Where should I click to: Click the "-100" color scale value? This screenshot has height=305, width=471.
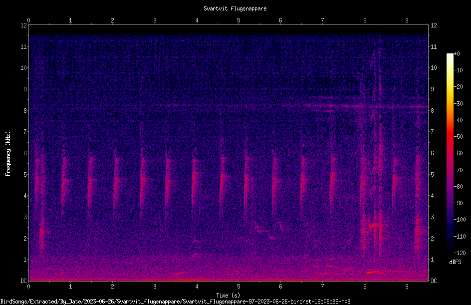click(x=460, y=220)
